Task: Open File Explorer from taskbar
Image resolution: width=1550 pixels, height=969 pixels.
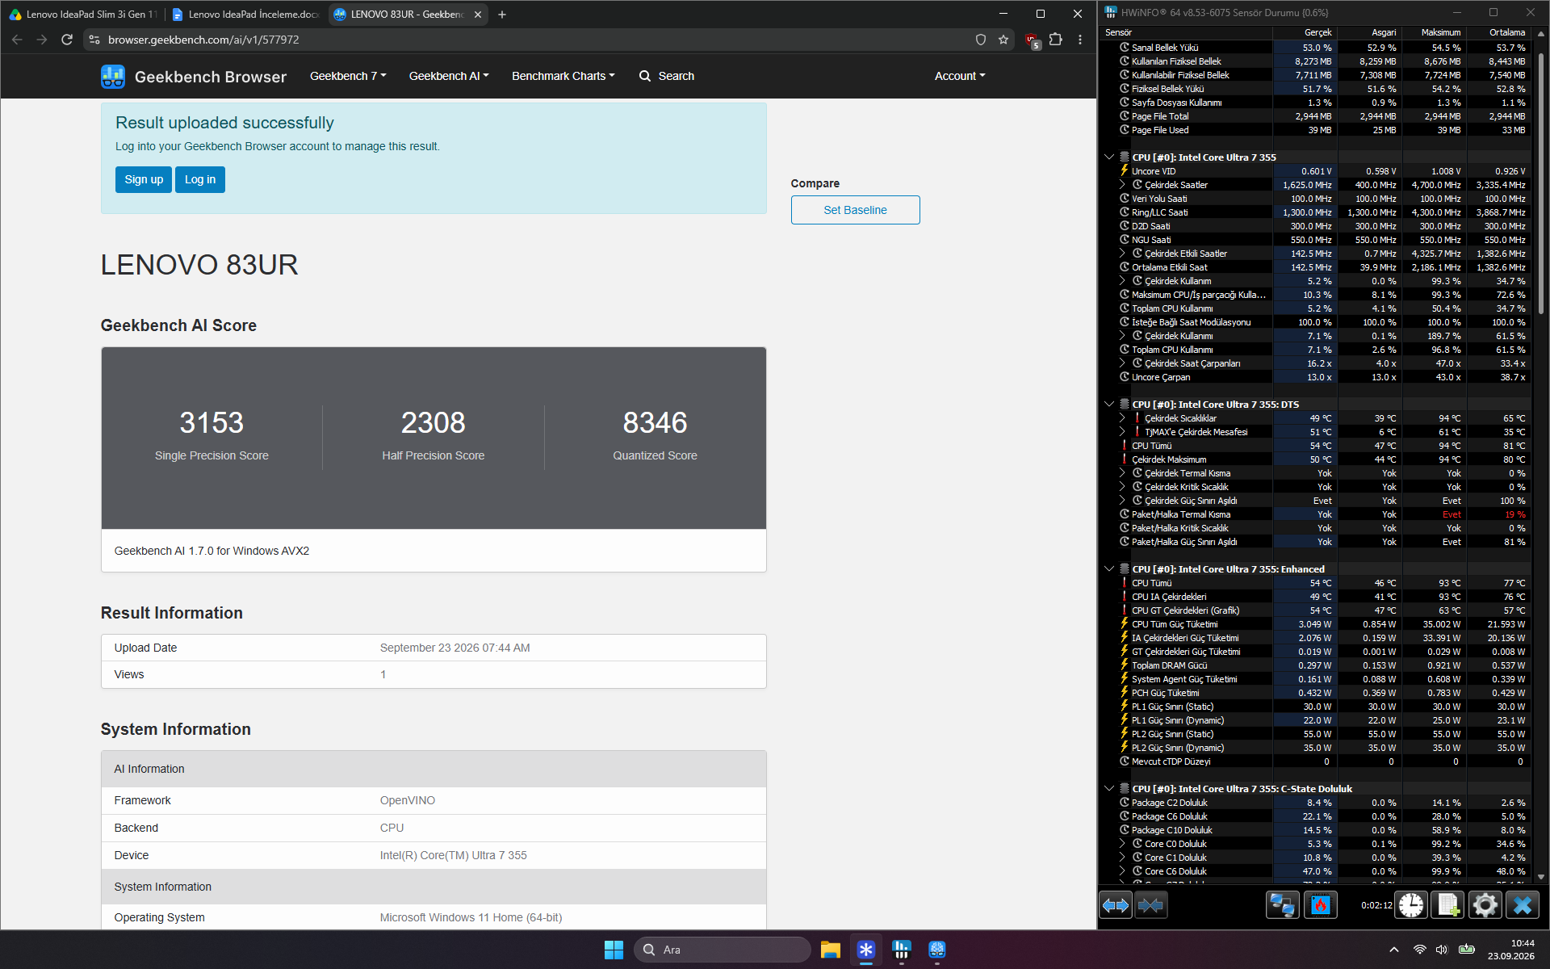Action: pyautogui.click(x=831, y=950)
